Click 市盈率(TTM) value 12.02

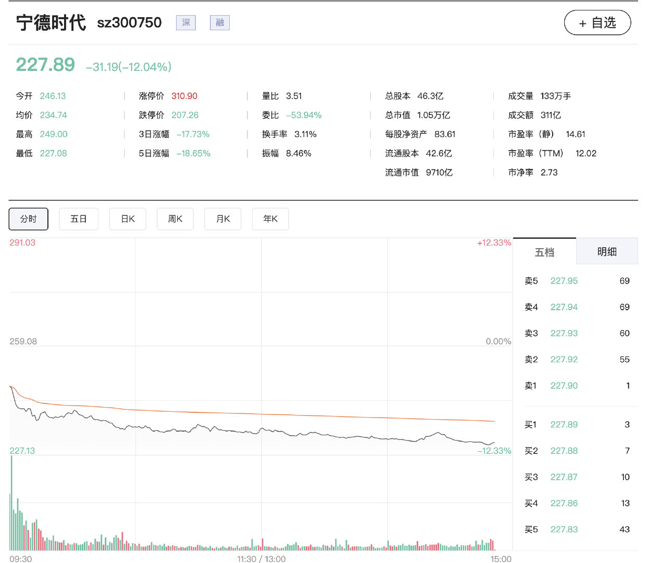click(x=586, y=153)
